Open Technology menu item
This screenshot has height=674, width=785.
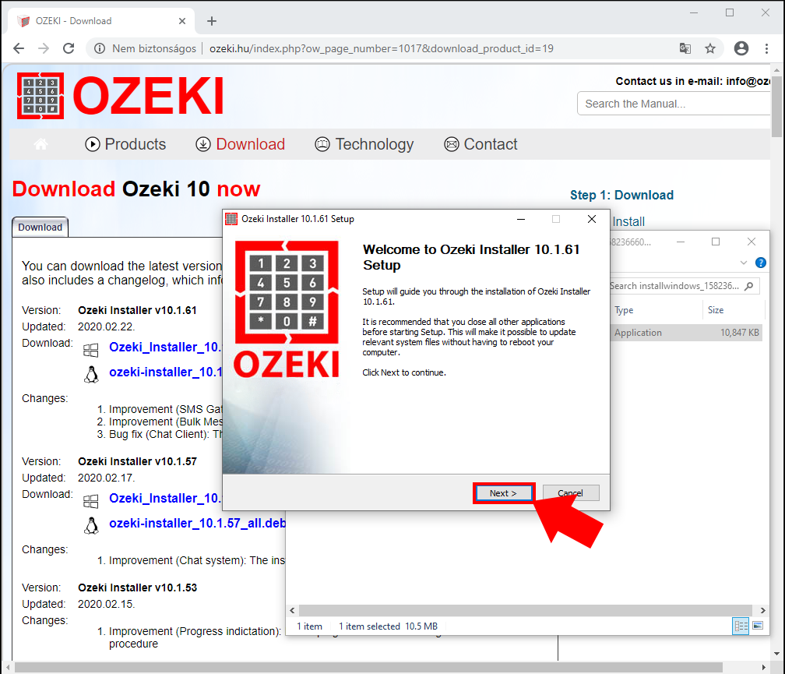[364, 144]
